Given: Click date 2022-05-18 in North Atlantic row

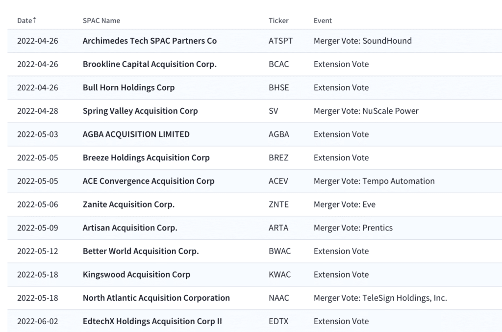Looking at the screenshot, I should (38, 298).
